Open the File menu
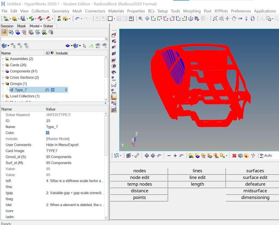The image size is (279, 225). [5, 11]
